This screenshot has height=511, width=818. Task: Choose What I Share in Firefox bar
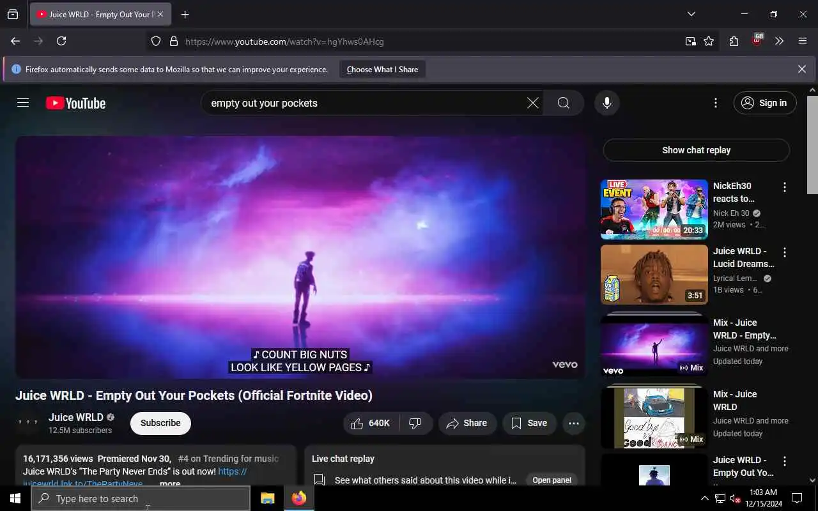382,70
